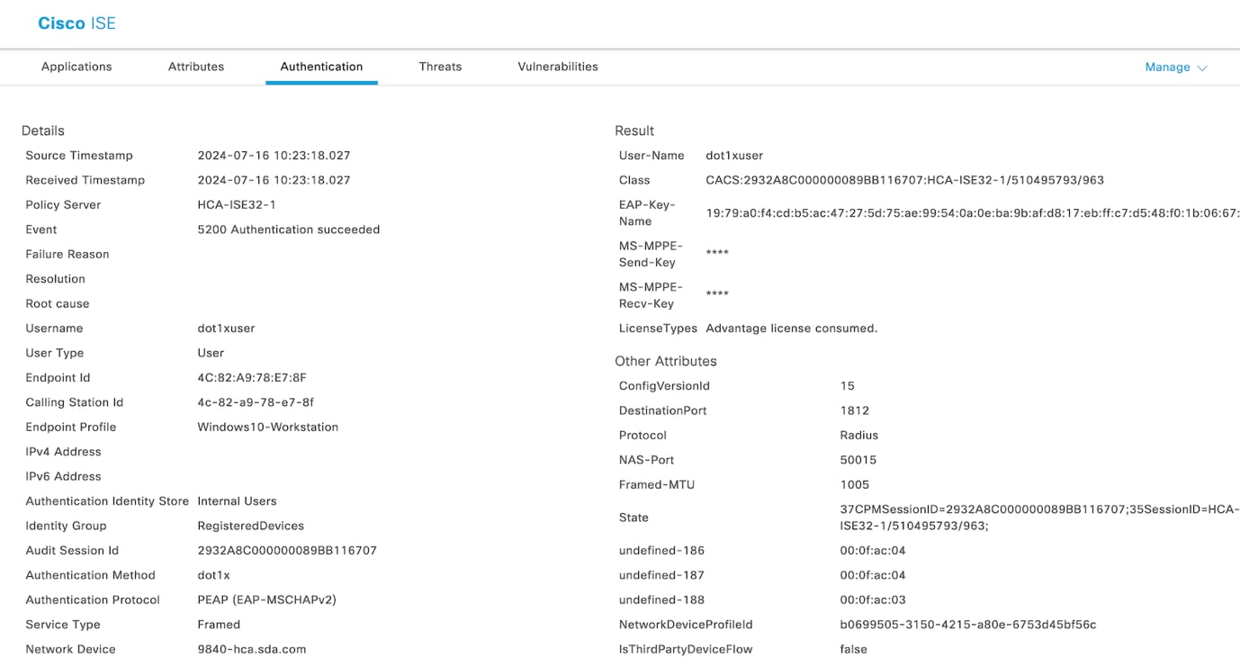This screenshot has height=667, width=1240.
Task: Click the Endpoint Profile label
Action: pos(71,428)
